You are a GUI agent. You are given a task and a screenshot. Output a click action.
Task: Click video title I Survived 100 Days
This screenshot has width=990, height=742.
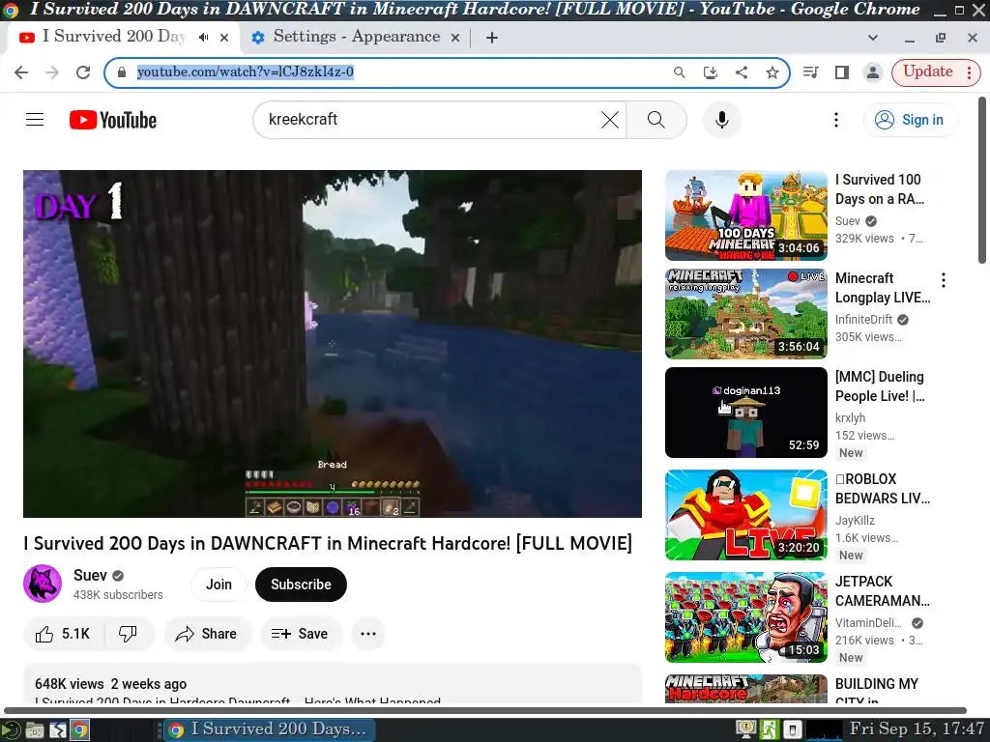[x=880, y=189]
